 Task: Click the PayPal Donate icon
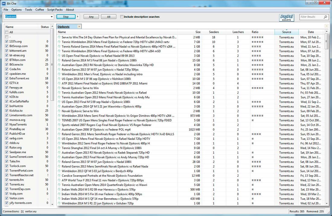(x=286, y=18)
